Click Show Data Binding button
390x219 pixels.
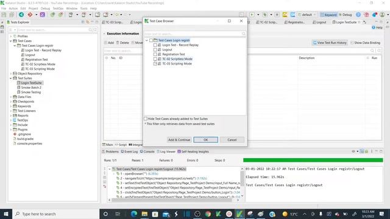[365, 43]
